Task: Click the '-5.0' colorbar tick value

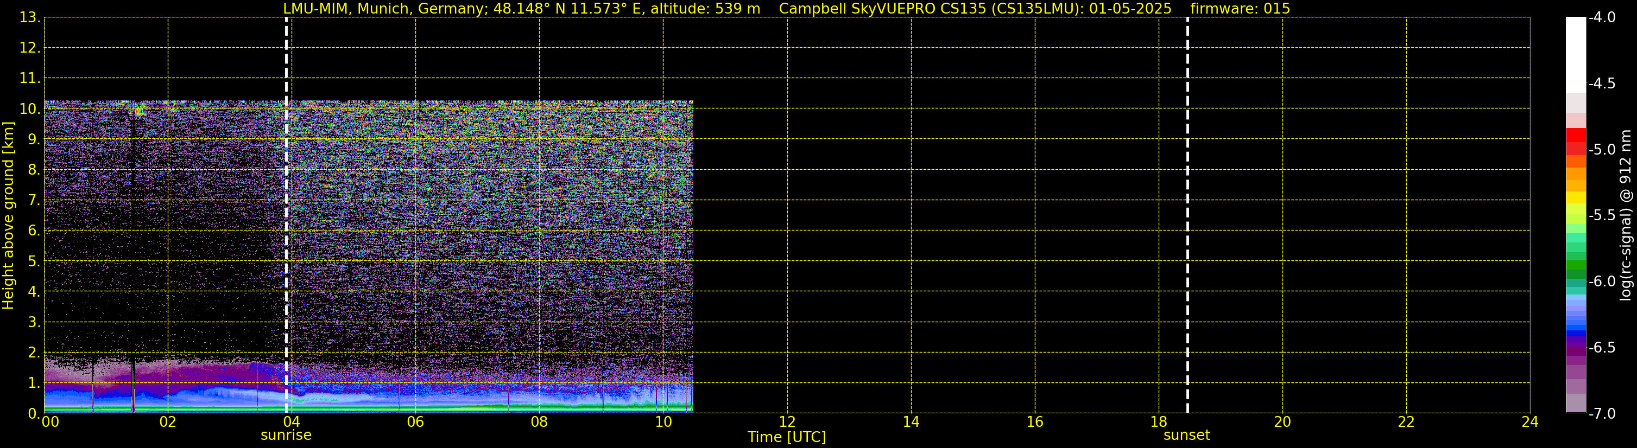Action: coord(1601,149)
